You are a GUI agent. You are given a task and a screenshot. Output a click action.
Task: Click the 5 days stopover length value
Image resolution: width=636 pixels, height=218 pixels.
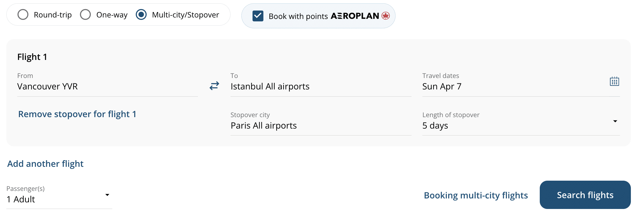click(435, 126)
